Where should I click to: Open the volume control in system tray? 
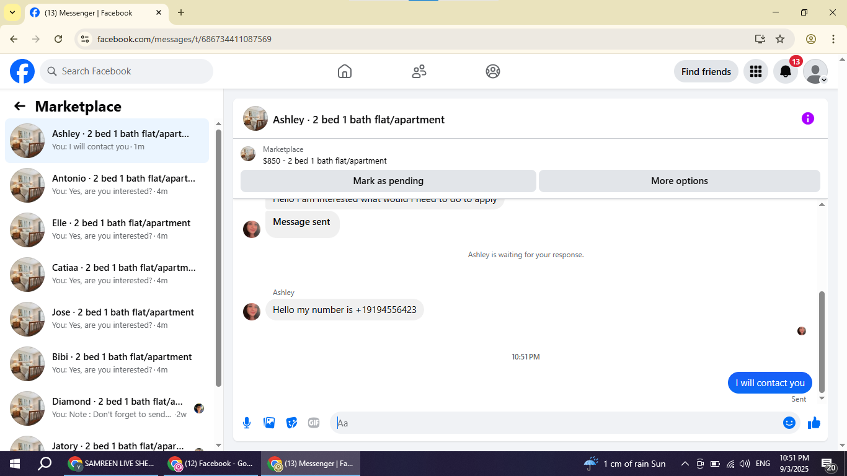(x=745, y=464)
